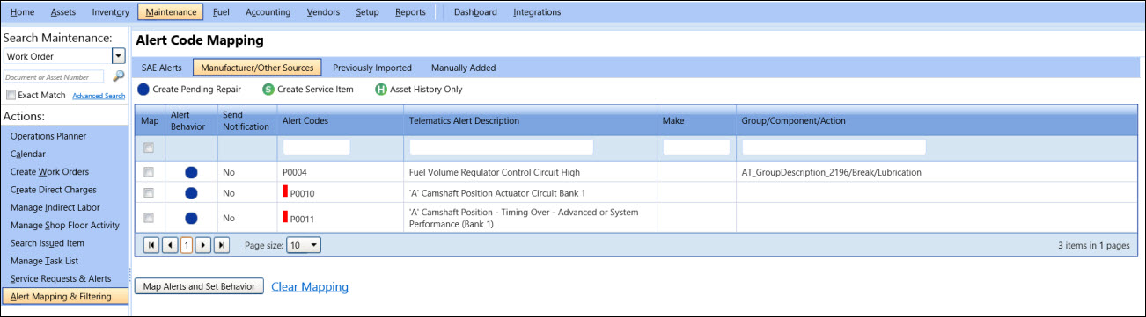Click the search magnifier icon

(119, 76)
